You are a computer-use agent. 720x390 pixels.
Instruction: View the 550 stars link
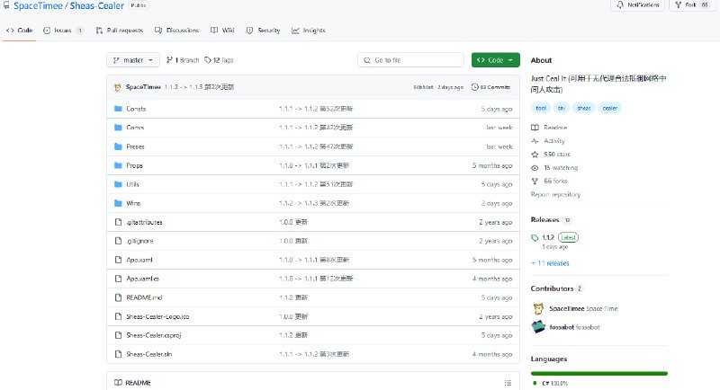click(x=551, y=154)
